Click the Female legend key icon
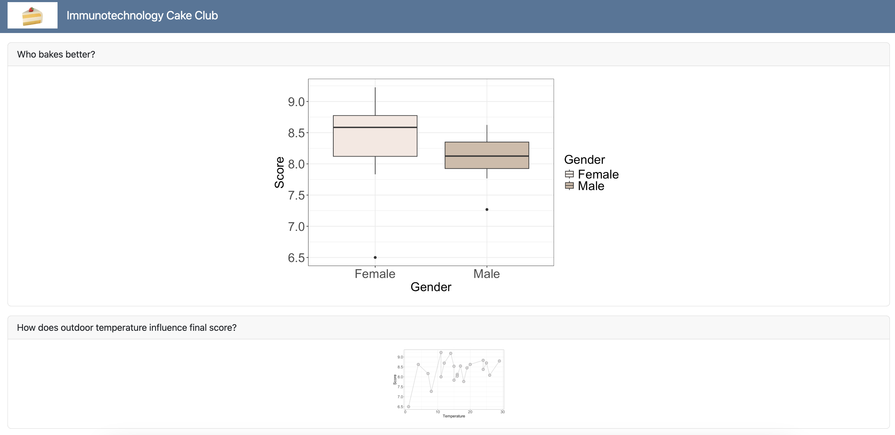 click(569, 174)
